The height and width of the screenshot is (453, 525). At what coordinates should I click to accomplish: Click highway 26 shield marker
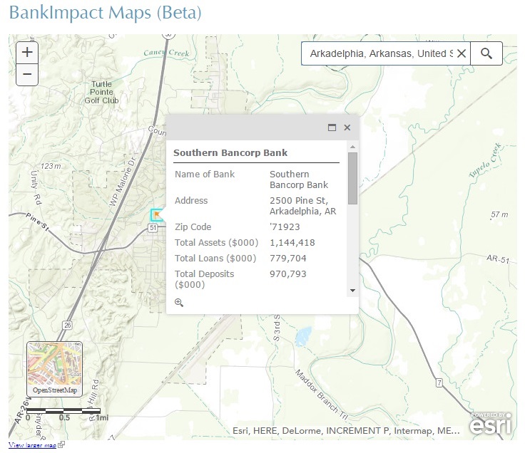(67, 325)
